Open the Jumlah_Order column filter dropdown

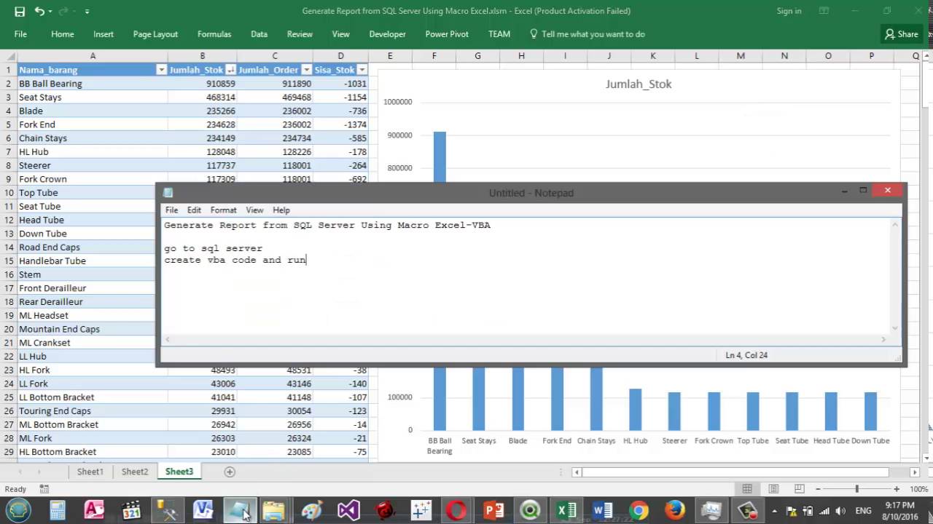(x=306, y=70)
